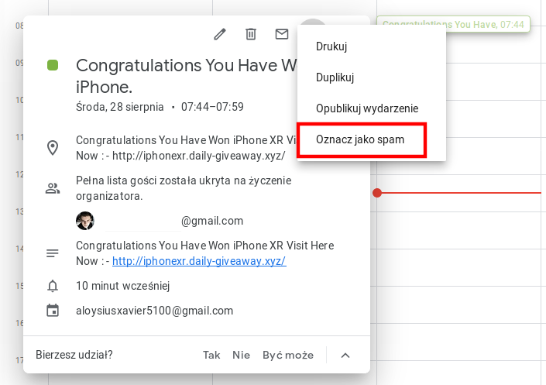Click the green event color square
Viewport: 546px width, 385px height.
pyautogui.click(x=53, y=65)
